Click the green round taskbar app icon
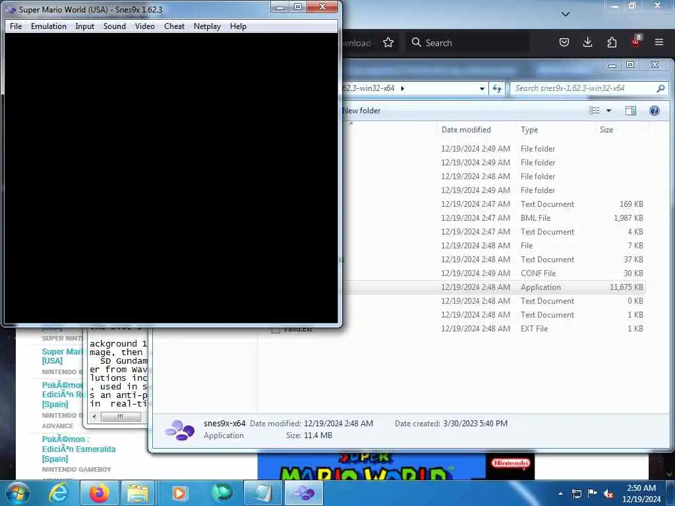This screenshot has width=675, height=506. click(221, 493)
